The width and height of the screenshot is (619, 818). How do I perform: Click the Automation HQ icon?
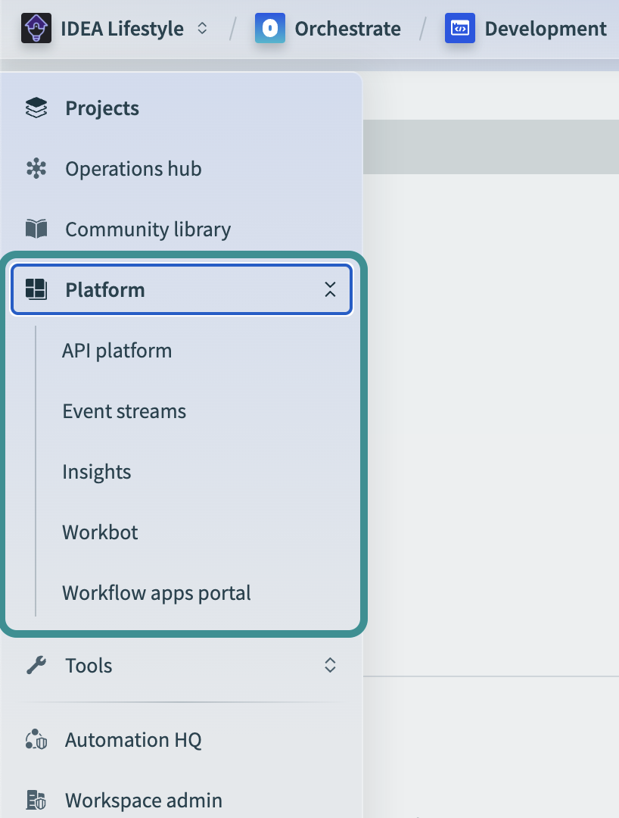tap(36, 739)
